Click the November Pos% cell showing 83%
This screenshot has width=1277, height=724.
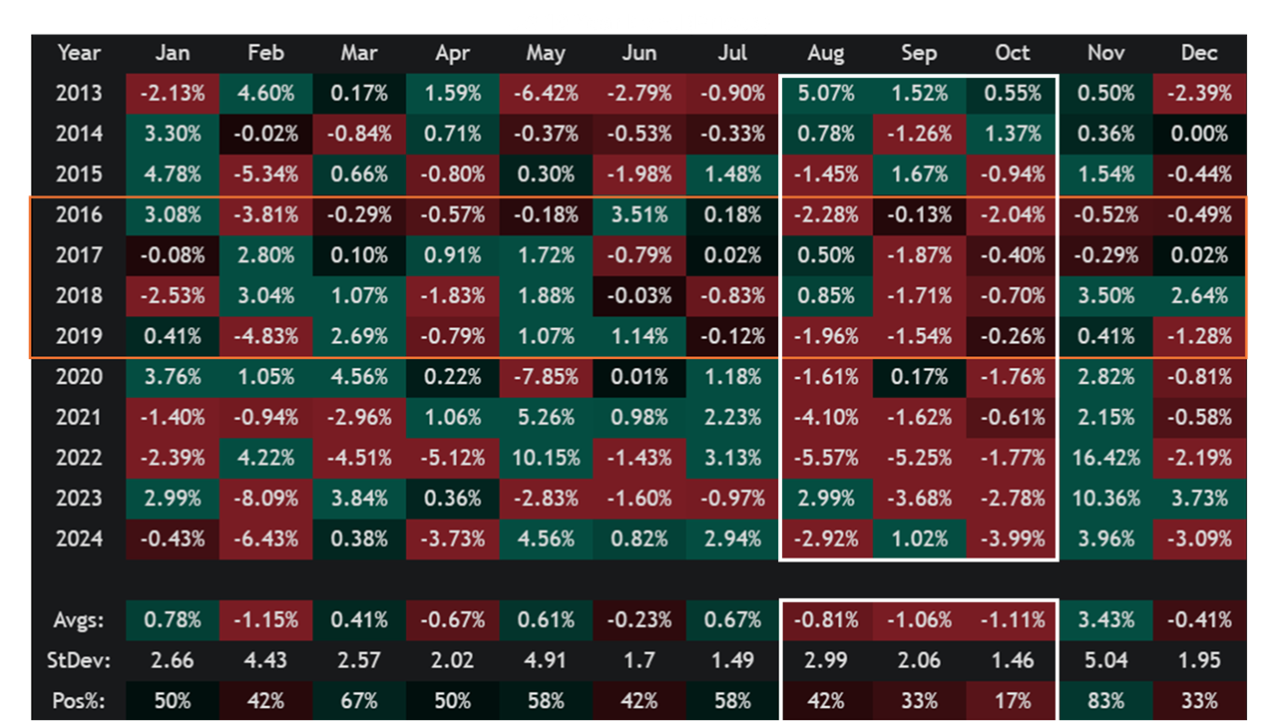tap(1105, 700)
